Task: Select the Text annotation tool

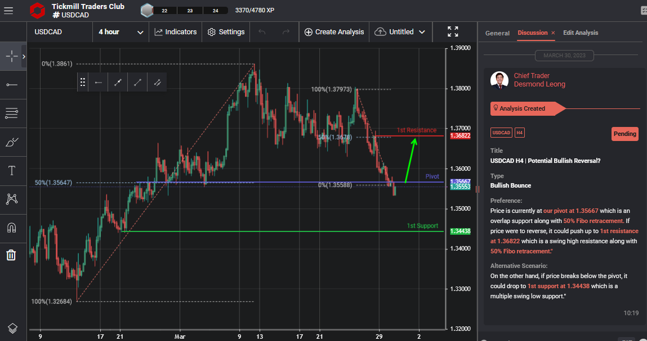Action: coord(12,171)
